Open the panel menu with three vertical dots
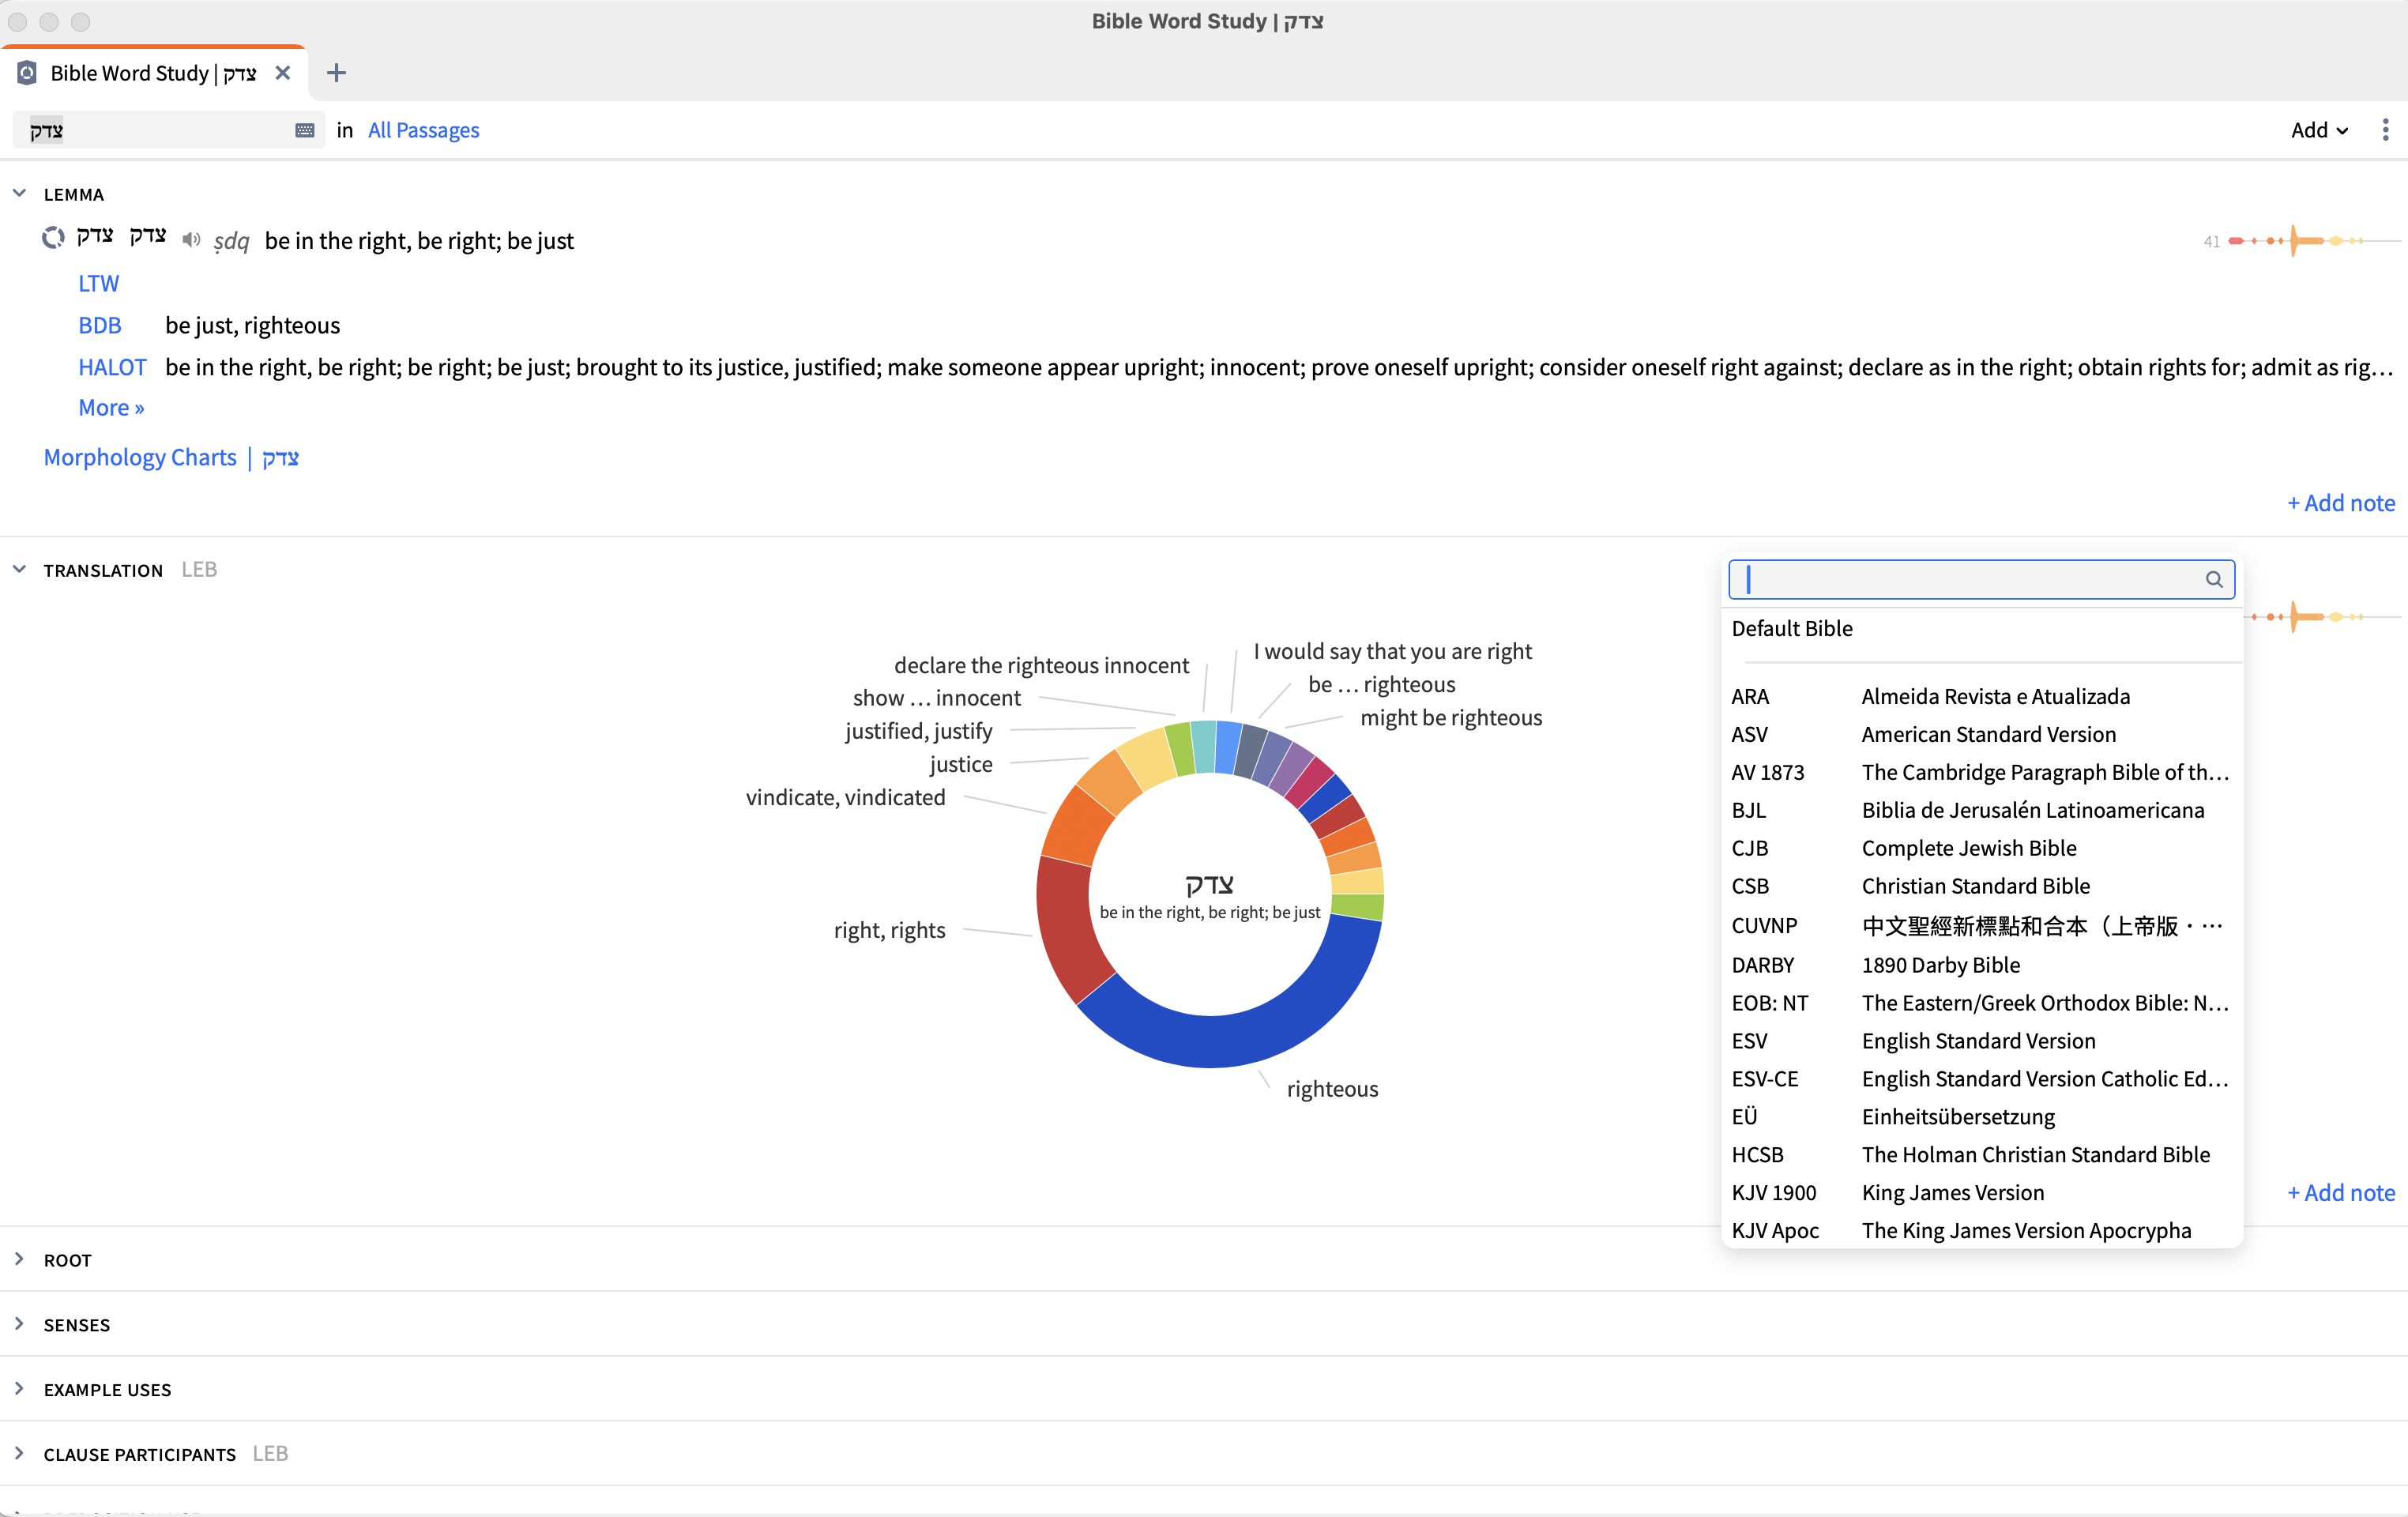This screenshot has height=1517, width=2408. pos(2385,130)
